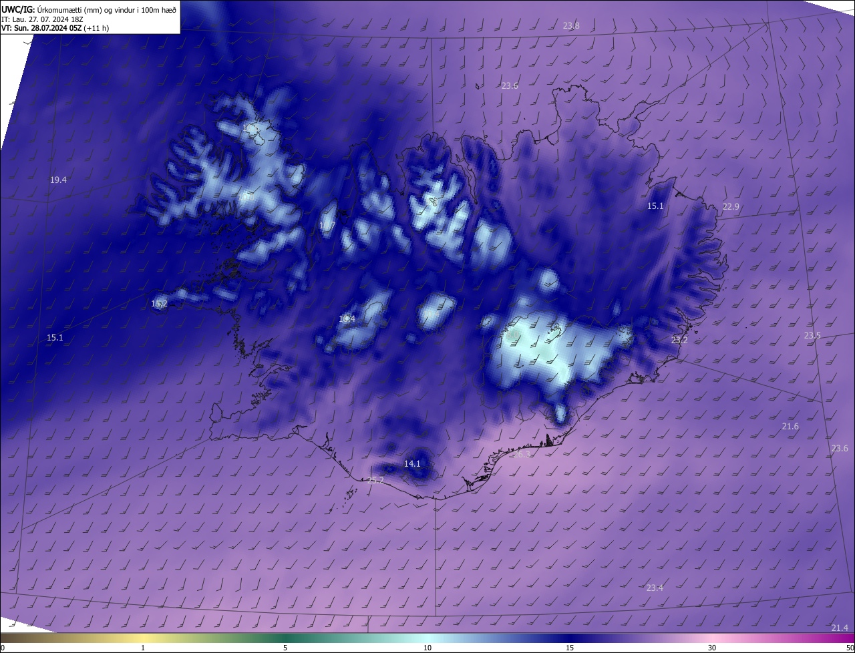Click the map value 21.4

[x=840, y=628]
